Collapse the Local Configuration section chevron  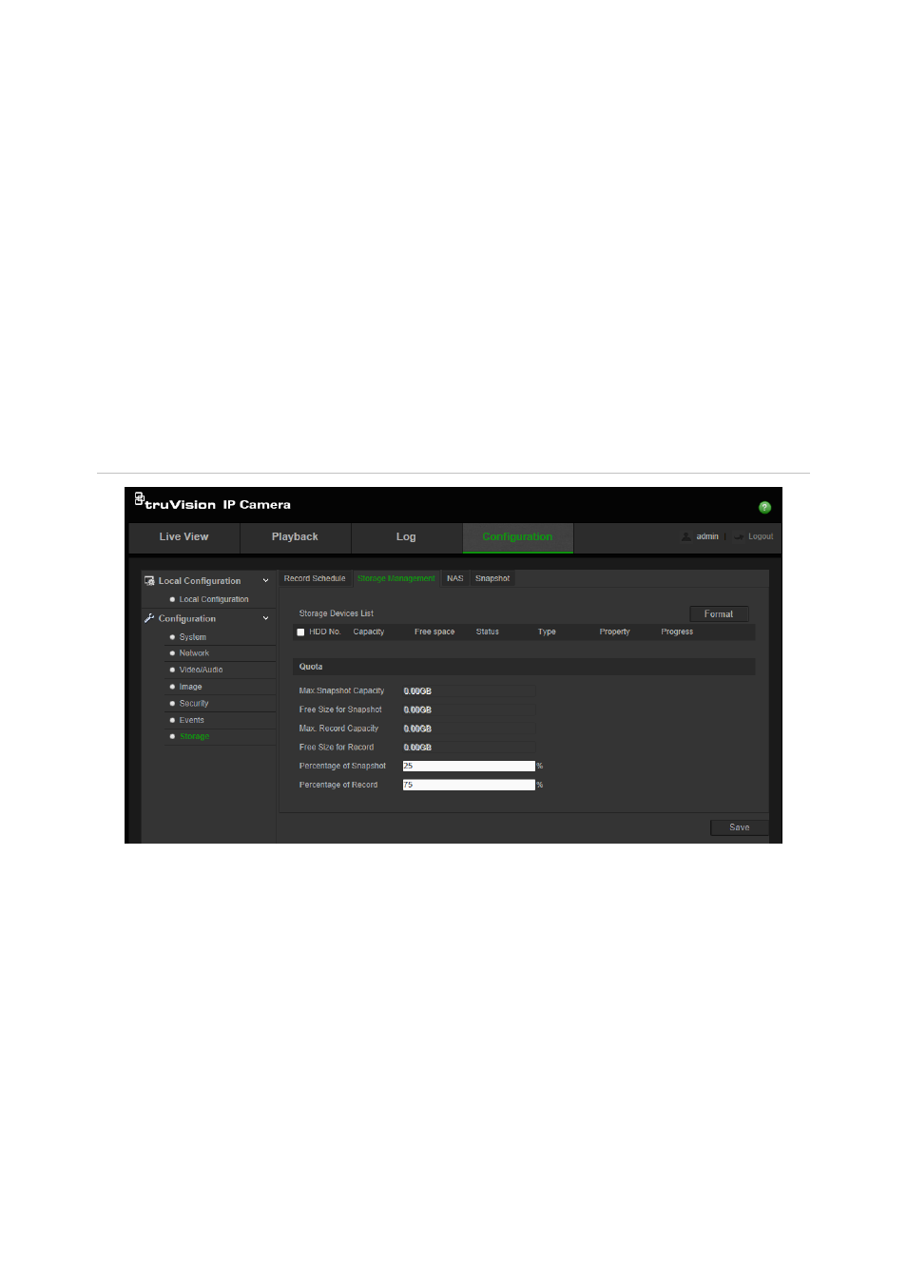[x=265, y=581]
